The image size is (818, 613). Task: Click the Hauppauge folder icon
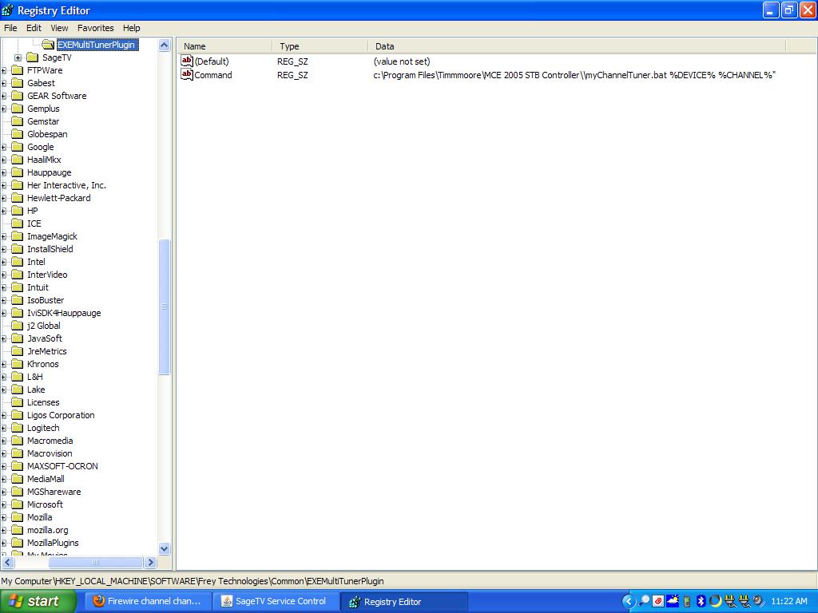[x=17, y=172]
